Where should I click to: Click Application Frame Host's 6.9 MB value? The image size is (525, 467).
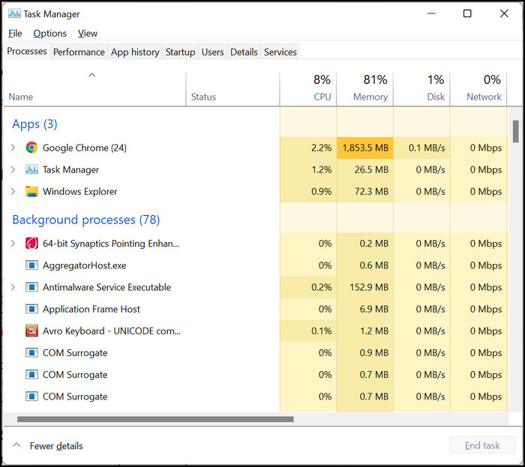coord(374,309)
